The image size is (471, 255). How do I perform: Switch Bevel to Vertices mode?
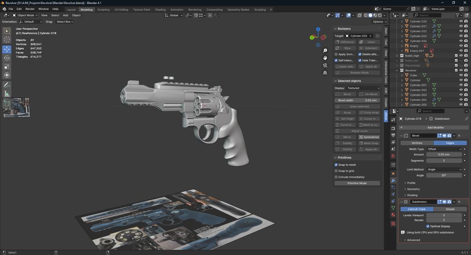(x=417, y=143)
